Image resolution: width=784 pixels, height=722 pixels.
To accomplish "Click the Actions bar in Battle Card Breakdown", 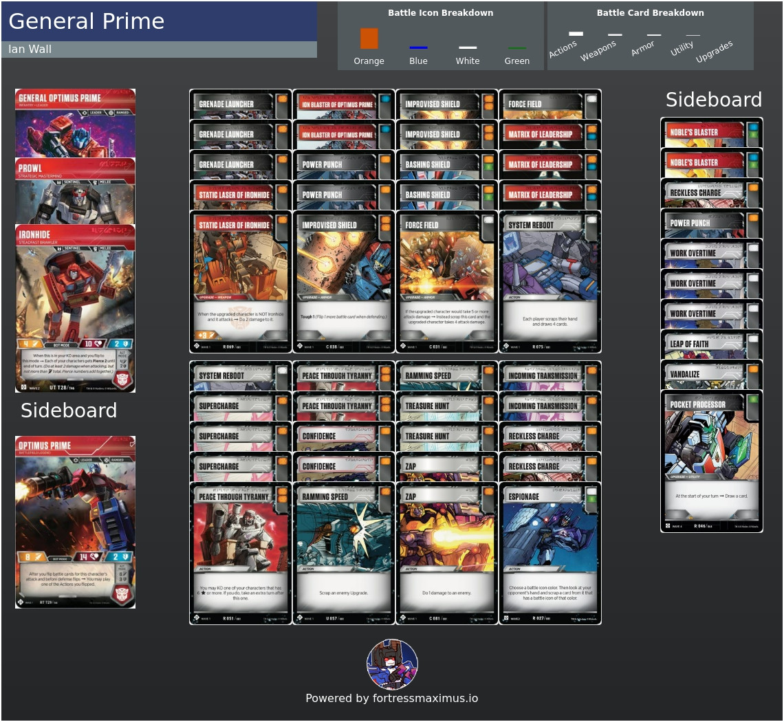I will pyautogui.click(x=576, y=34).
